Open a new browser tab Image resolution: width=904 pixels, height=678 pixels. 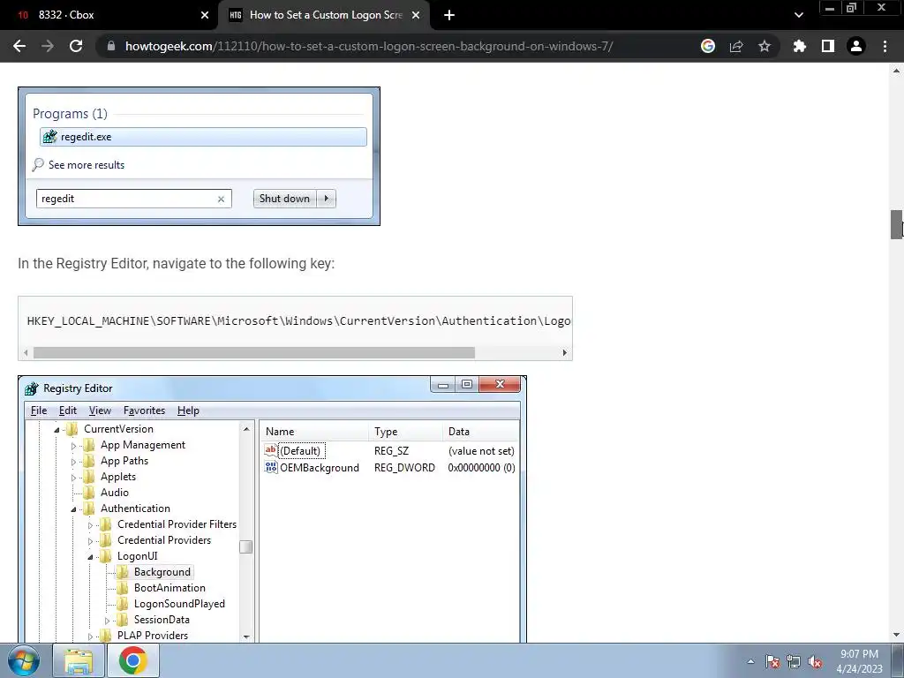(449, 15)
